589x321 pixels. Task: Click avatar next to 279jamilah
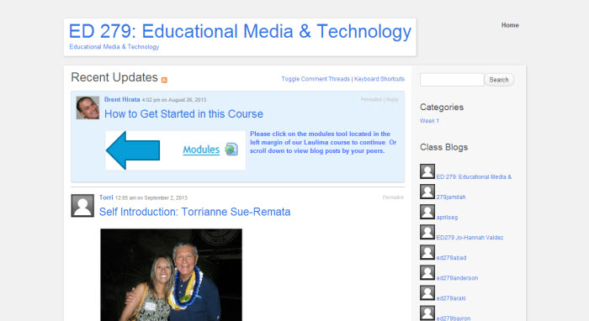427,192
